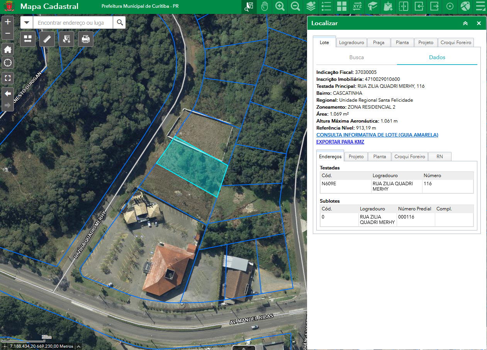The height and width of the screenshot is (350, 487).
Task: Open the basemap gallery grid icon
Action: pyautogui.click(x=342, y=7)
